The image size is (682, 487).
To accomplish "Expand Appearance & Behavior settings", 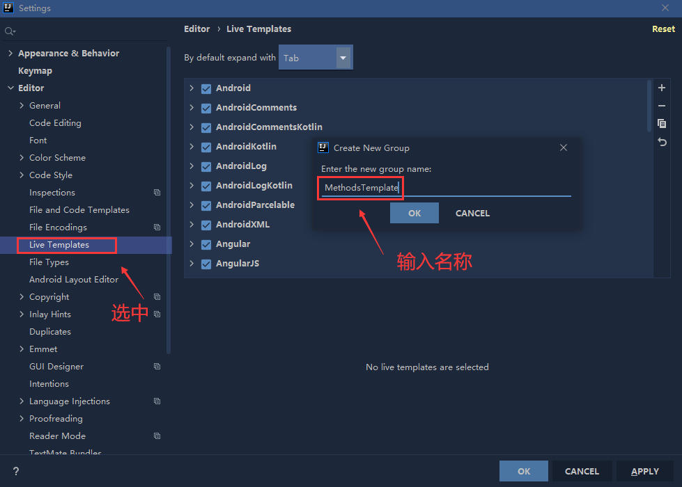I will tap(10, 53).
